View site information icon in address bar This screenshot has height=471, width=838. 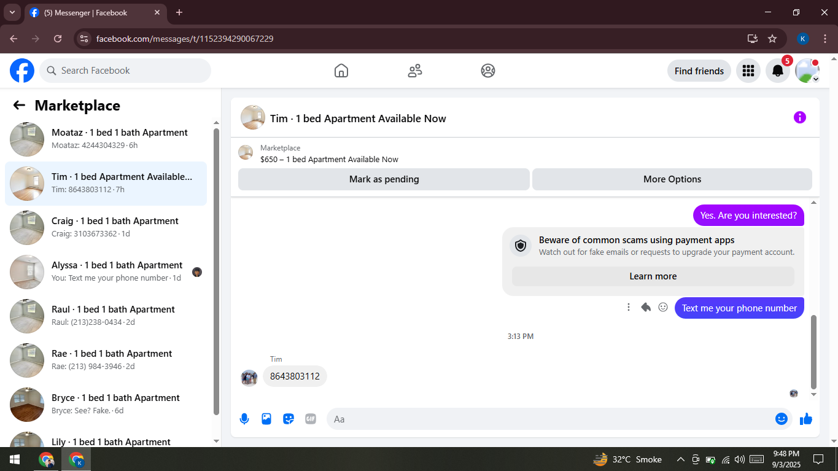tap(85, 39)
